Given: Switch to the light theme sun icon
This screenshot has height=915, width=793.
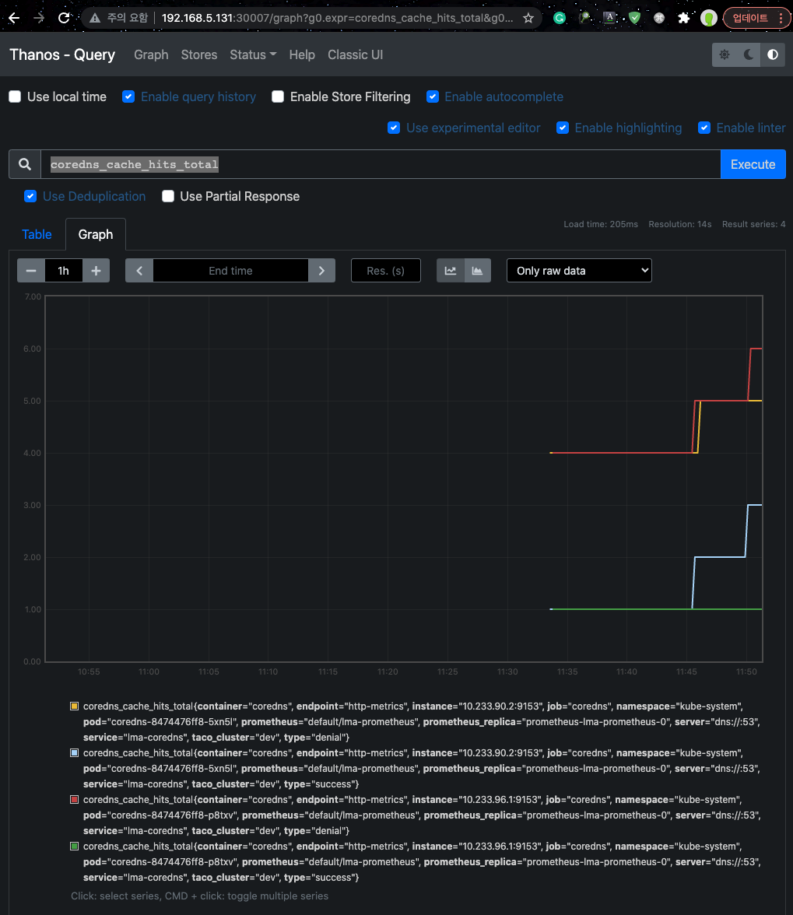Looking at the screenshot, I should (725, 54).
